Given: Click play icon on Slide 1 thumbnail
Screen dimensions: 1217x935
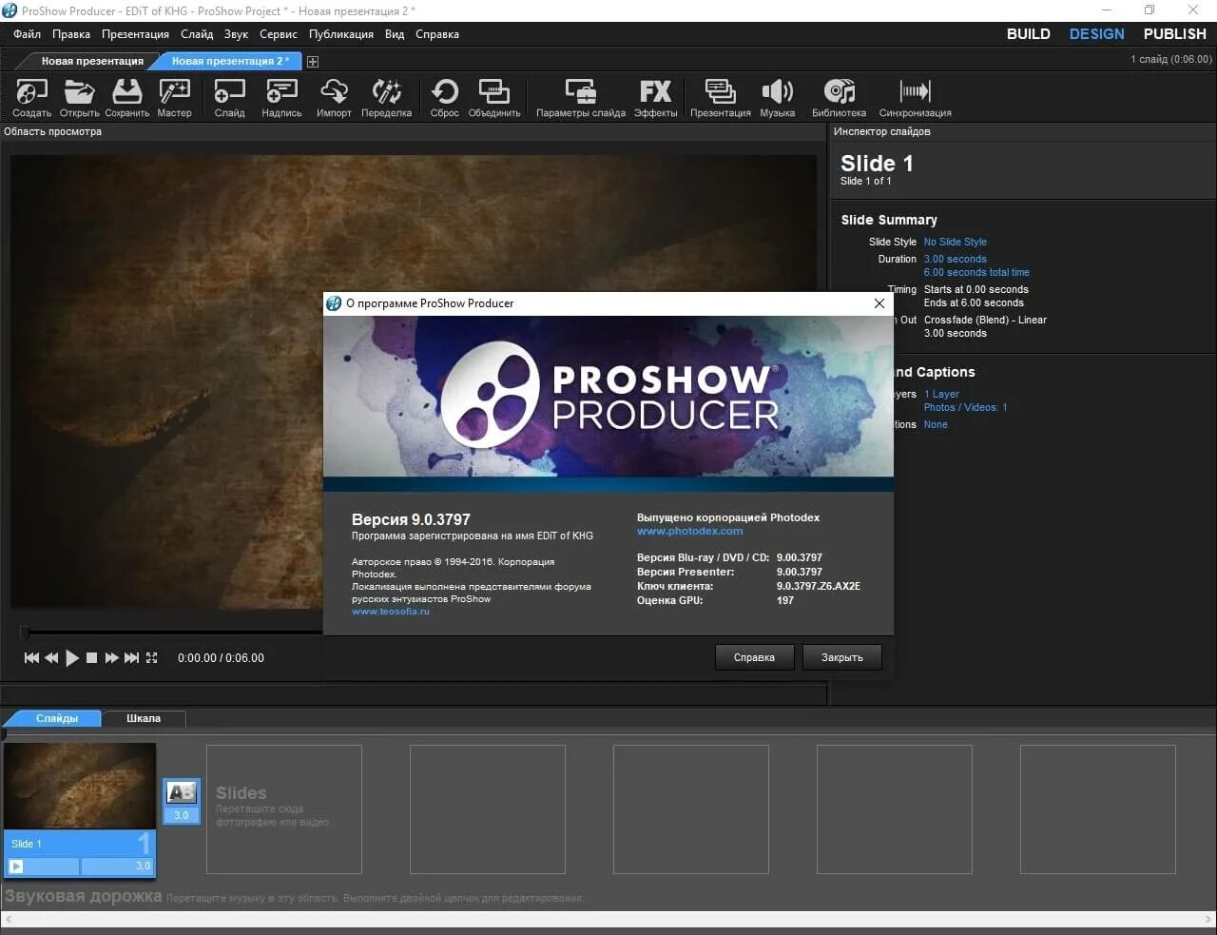Looking at the screenshot, I should pyautogui.click(x=16, y=866).
